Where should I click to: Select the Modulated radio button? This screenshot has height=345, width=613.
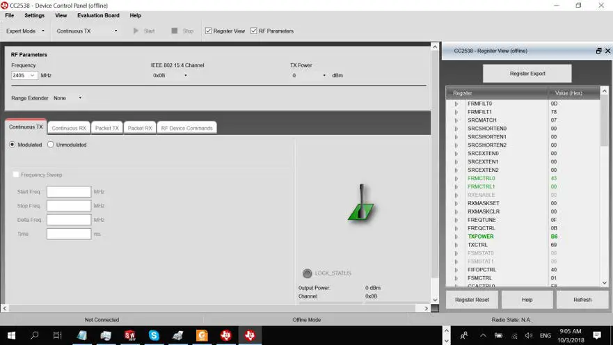point(12,145)
